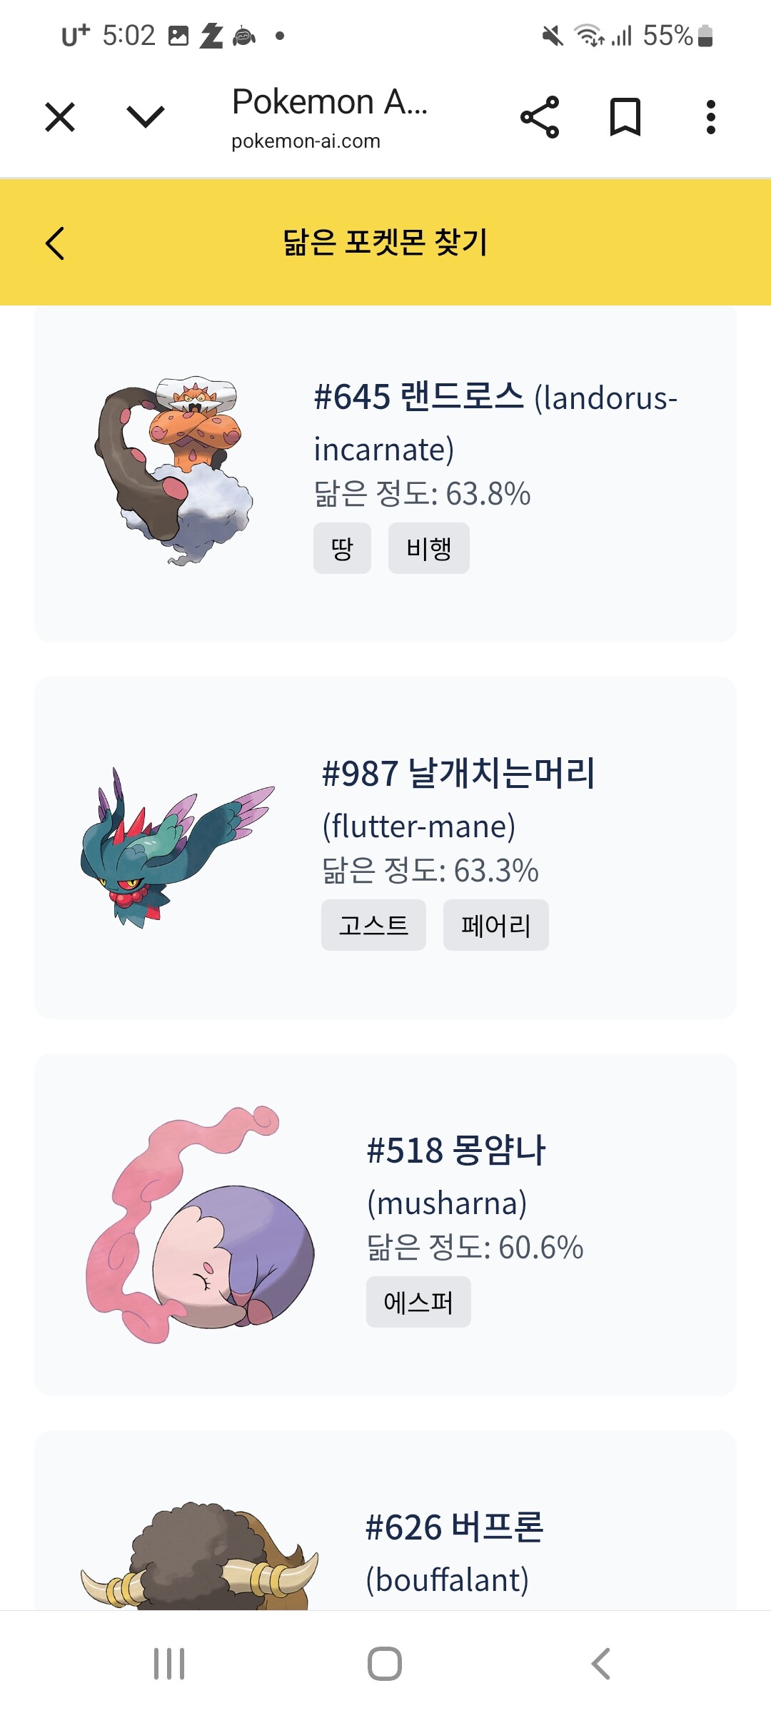The height and width of the screenshot is (1713, 771).
Task: Expand the browser down-chevron menu
Action: pos(145,117)
